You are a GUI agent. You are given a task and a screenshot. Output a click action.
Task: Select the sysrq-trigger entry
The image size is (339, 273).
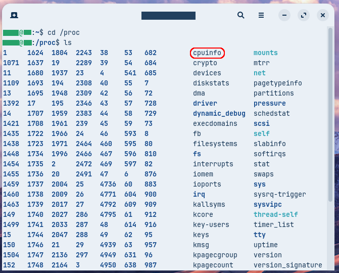(x=279, y=194)
